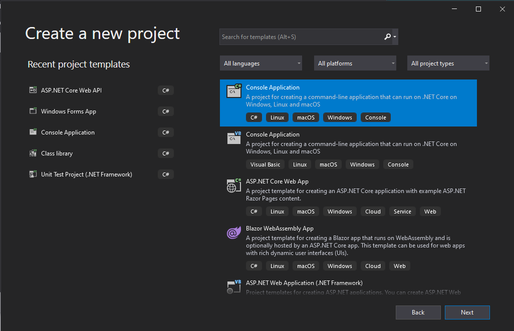Click the Service tag under ASP.NET Core Web App
Screen dimensions: 514x331
point(402,211)
